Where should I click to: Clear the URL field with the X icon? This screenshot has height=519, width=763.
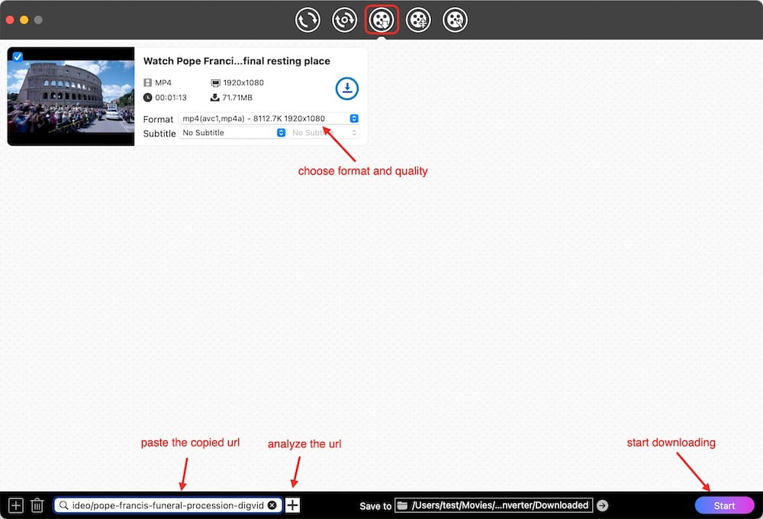tap(272, 505)
